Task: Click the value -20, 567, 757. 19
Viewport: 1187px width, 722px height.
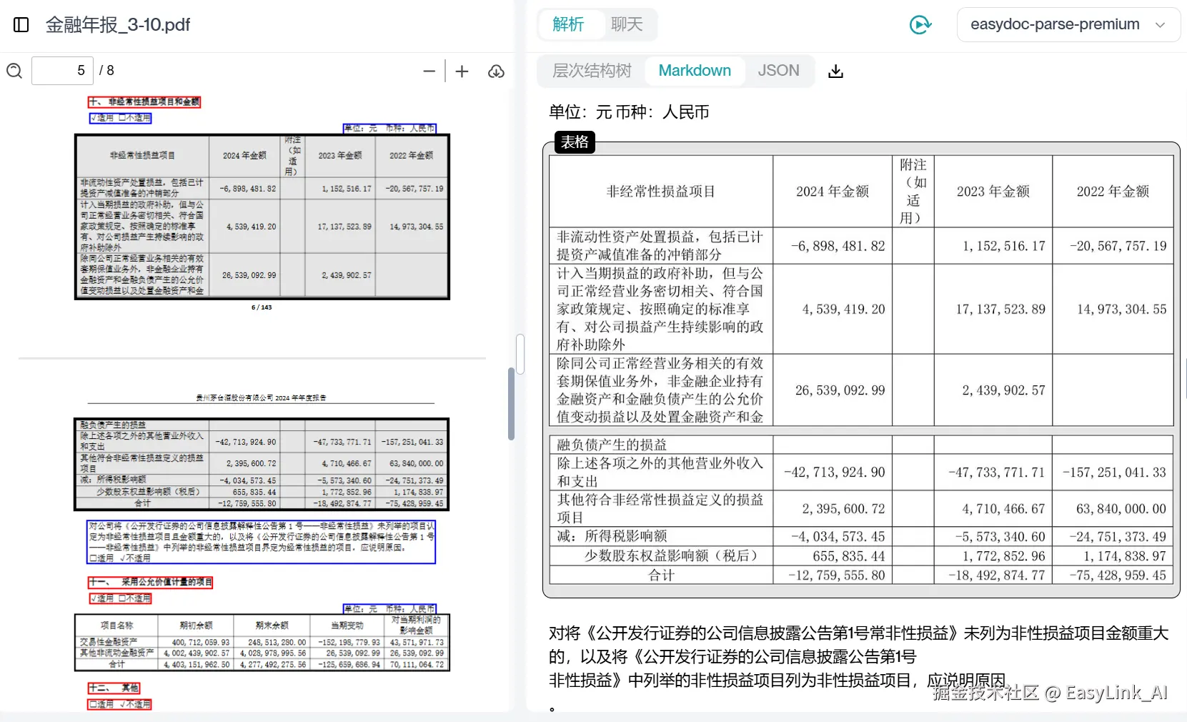Action: 1118,246
